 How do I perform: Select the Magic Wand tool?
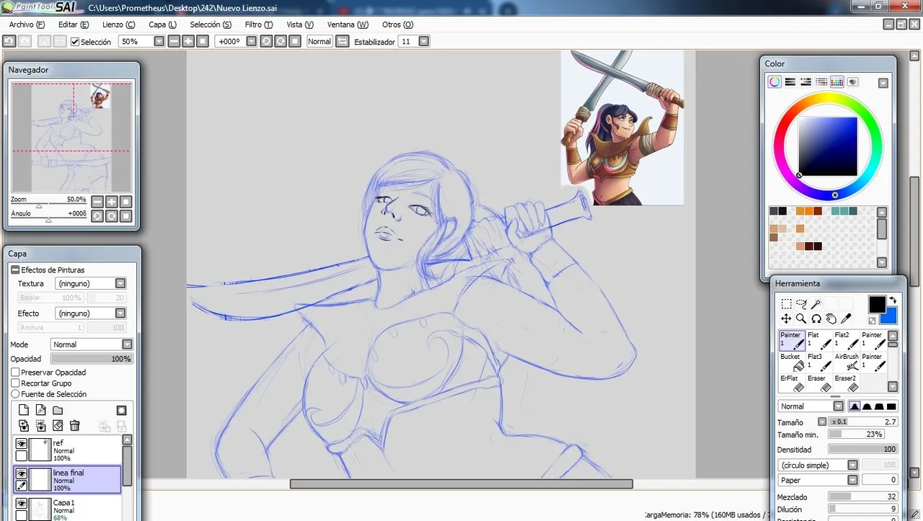(816, 304)
